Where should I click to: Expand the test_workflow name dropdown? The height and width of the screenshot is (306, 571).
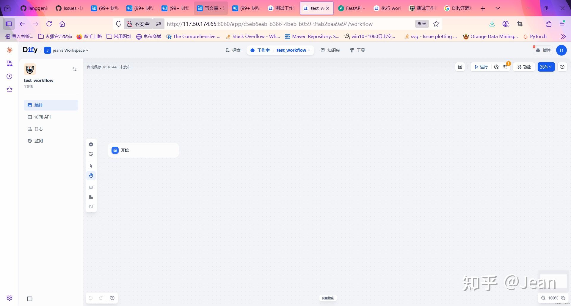[310, 50]
